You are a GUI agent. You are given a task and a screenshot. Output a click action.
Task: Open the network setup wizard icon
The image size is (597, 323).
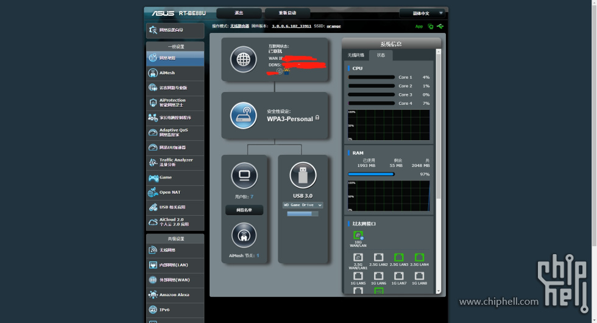point(153,30)
